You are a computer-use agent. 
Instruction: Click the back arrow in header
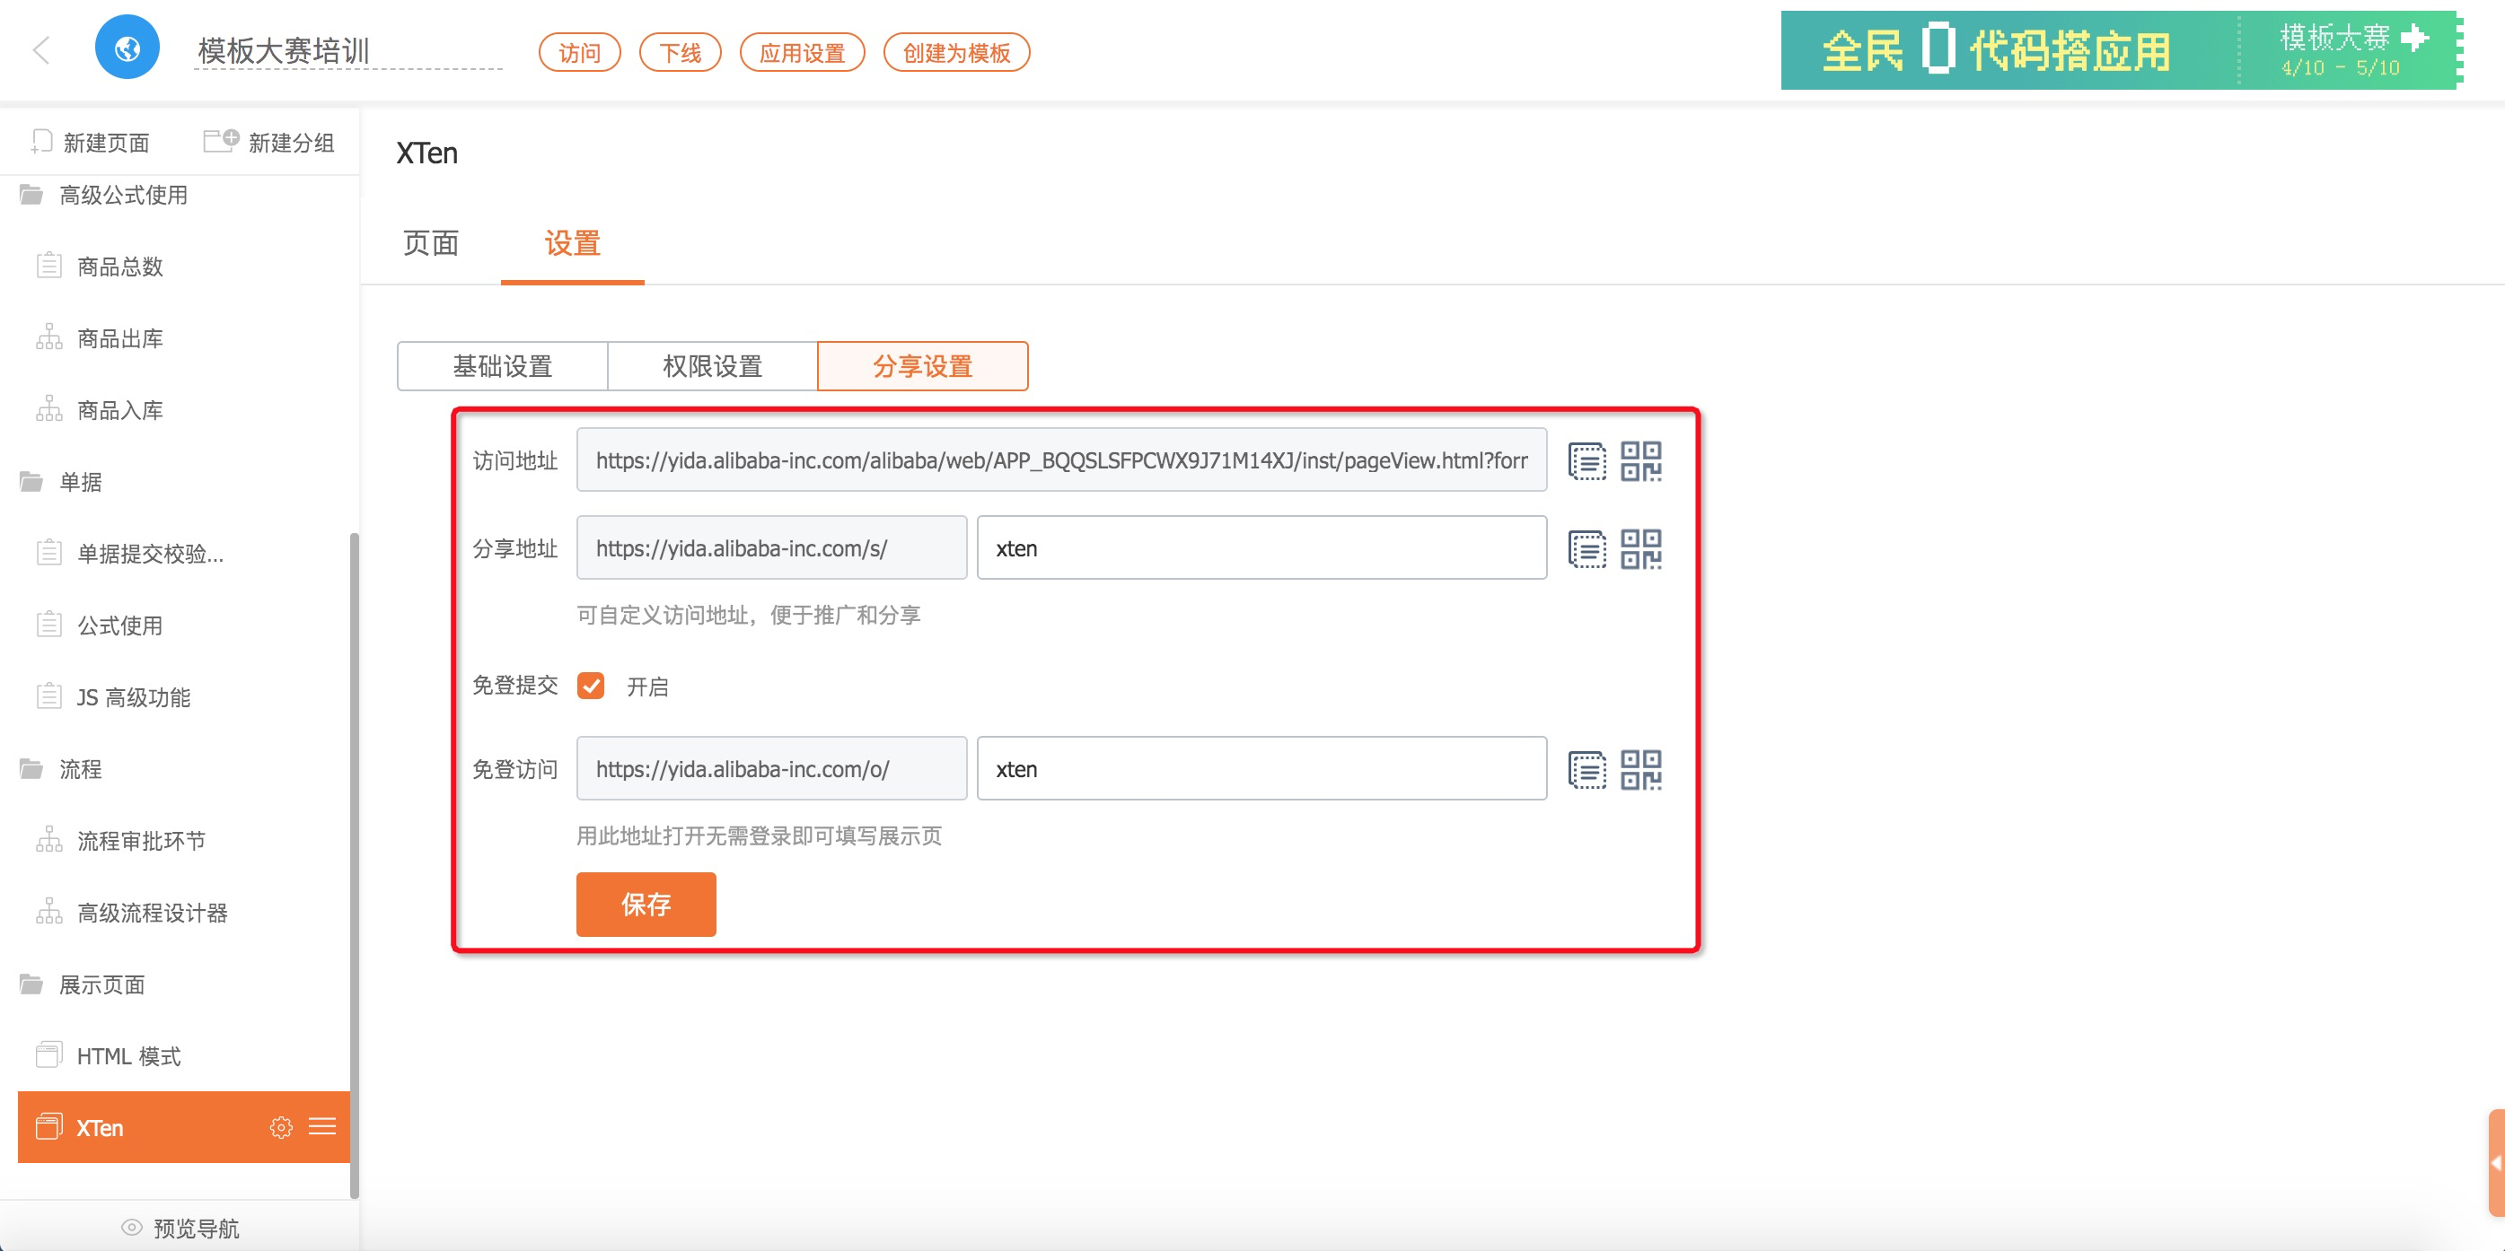coord(40,49)
